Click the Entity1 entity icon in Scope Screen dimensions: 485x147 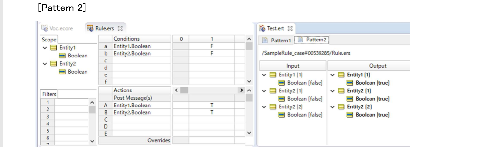pos(53,48)
